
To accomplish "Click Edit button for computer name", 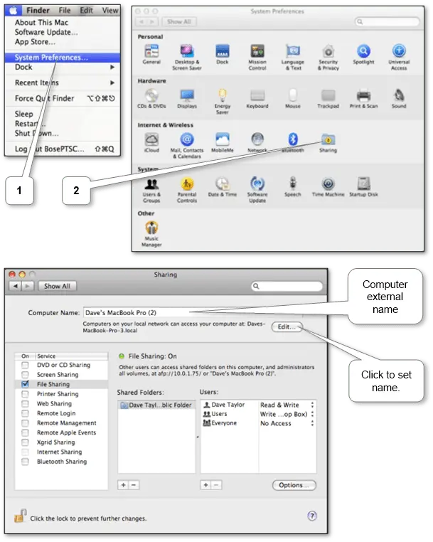I will [x=287, y=326].
